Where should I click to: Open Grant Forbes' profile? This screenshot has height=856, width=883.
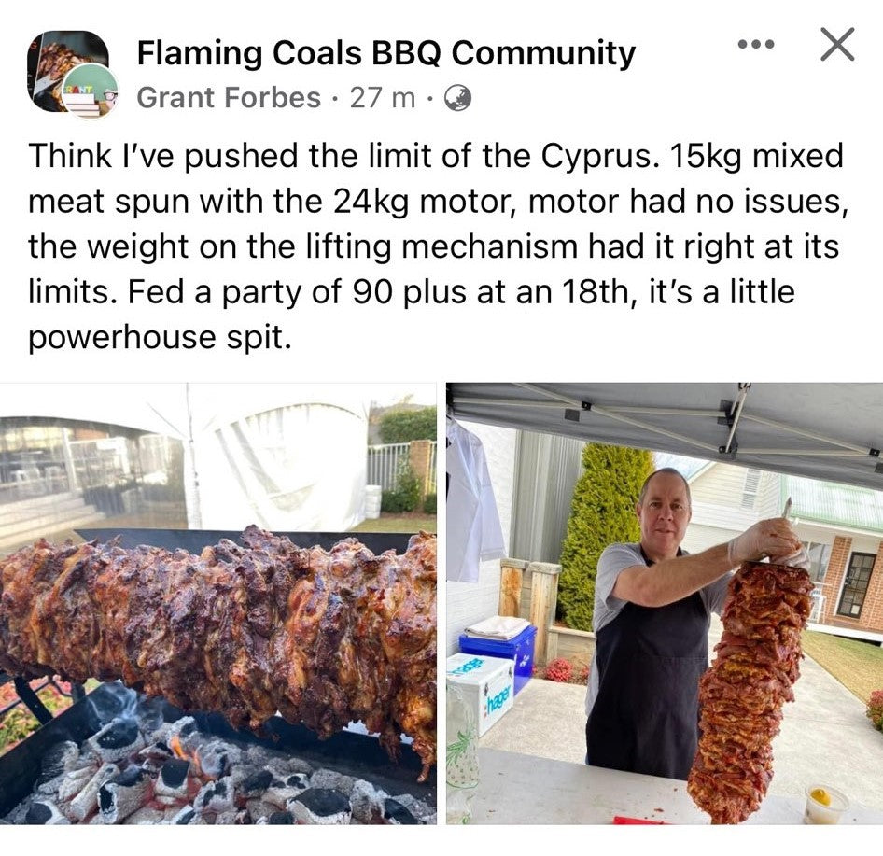pos(229,97)
